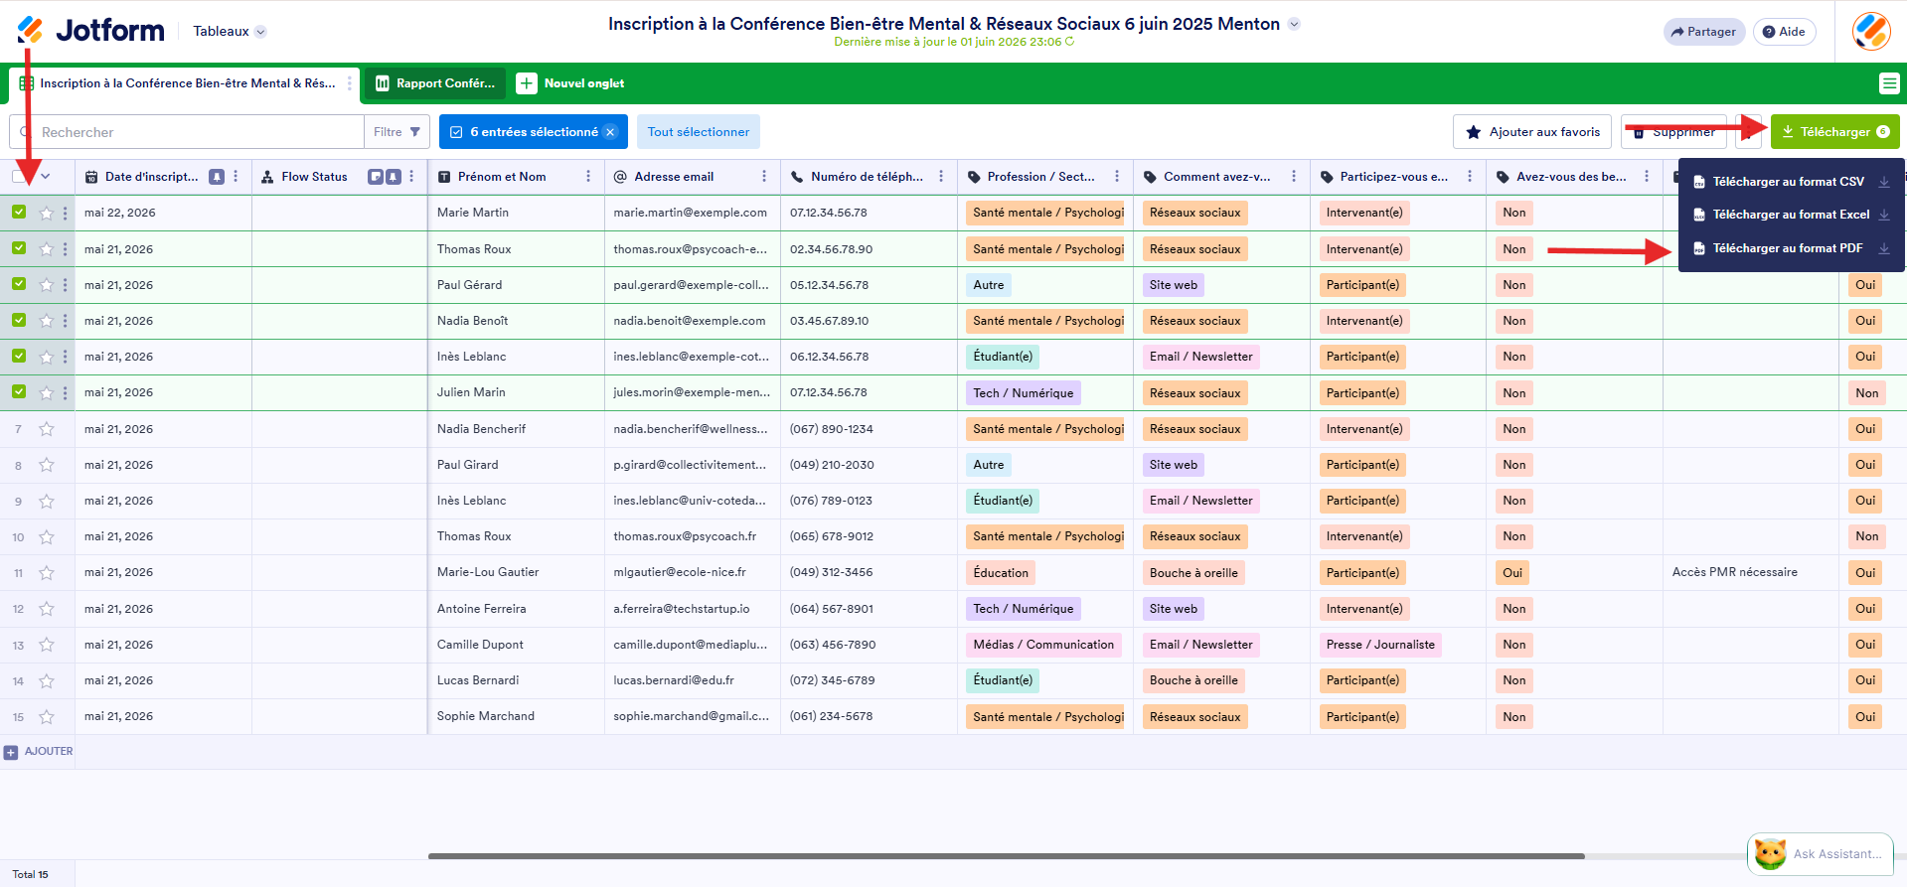Screen dimensions: 1907x887
Task: Open row menu dots for Marie Martin
Action: 66,213
